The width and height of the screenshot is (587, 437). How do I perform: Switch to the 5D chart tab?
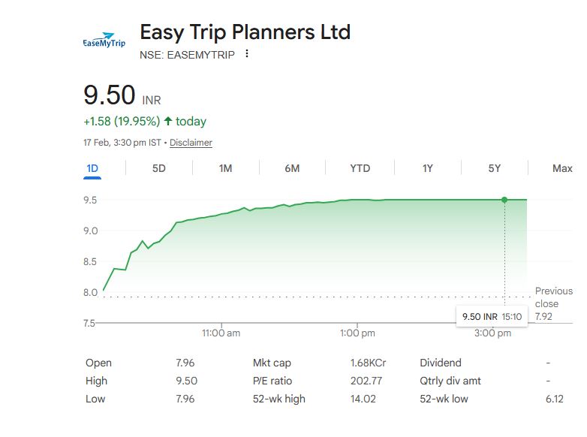tap(159, 168)
